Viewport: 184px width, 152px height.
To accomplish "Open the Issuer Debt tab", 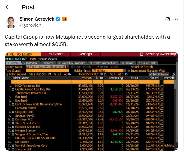I will tap(147, 63).
